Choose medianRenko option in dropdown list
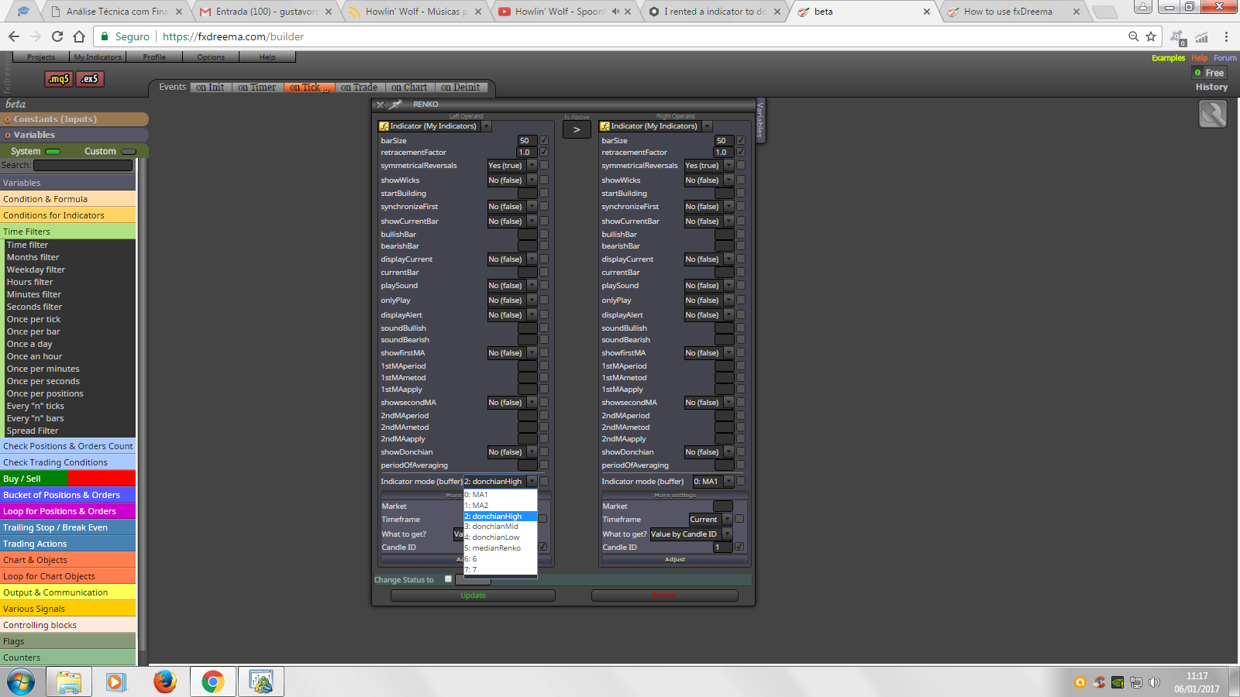Image resolution: width=1240 pixels, height=697 pixels. 500,548
